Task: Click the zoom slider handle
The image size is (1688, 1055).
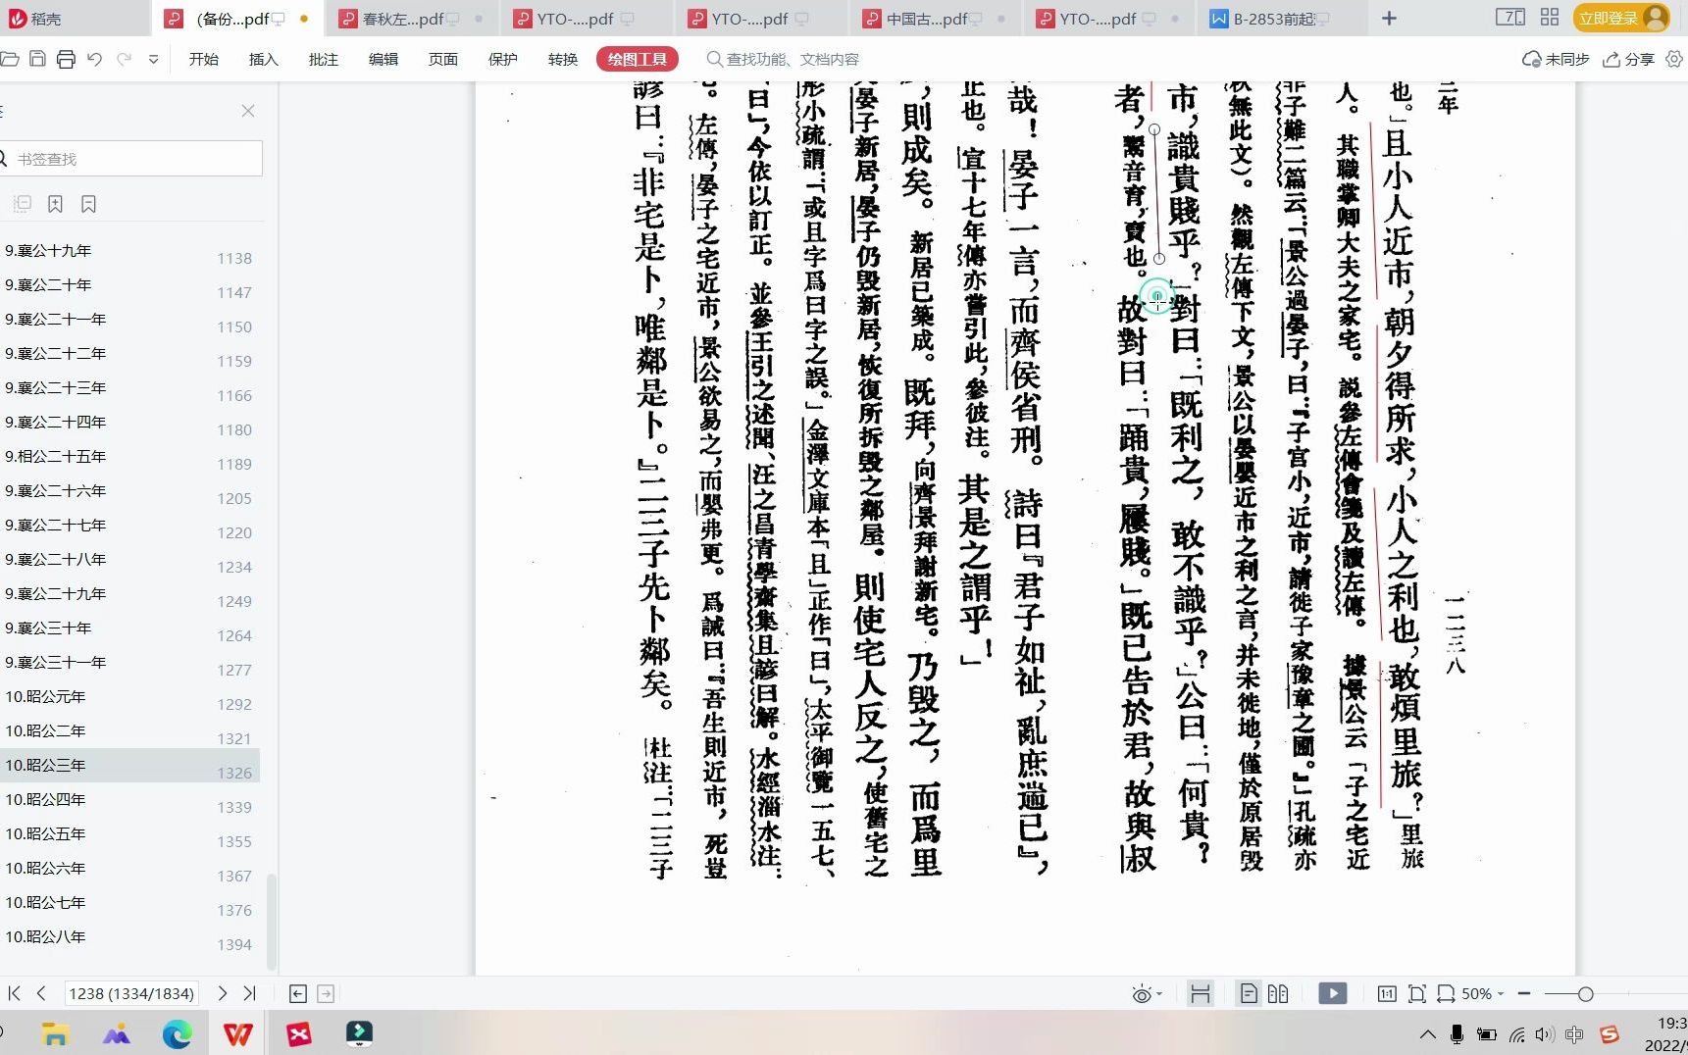Action: (1585, 994)
